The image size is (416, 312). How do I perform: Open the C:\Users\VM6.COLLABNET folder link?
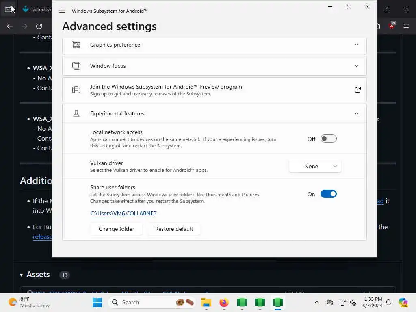point(123,213)
